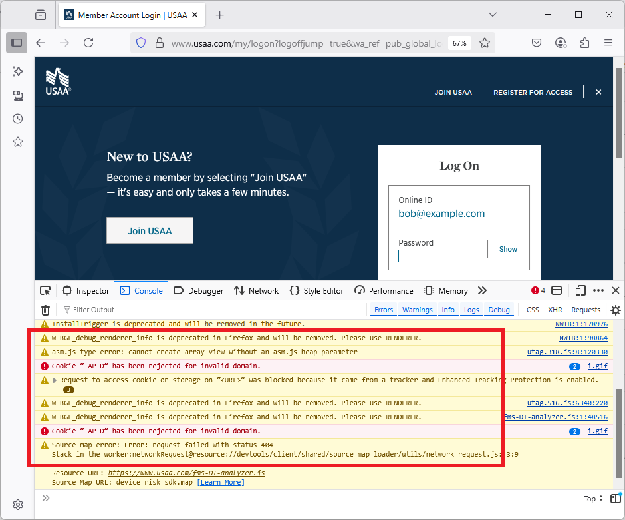This screenshot has height=520, width=625.
Task: Switch to the Network tab
Action: (256, 290)
